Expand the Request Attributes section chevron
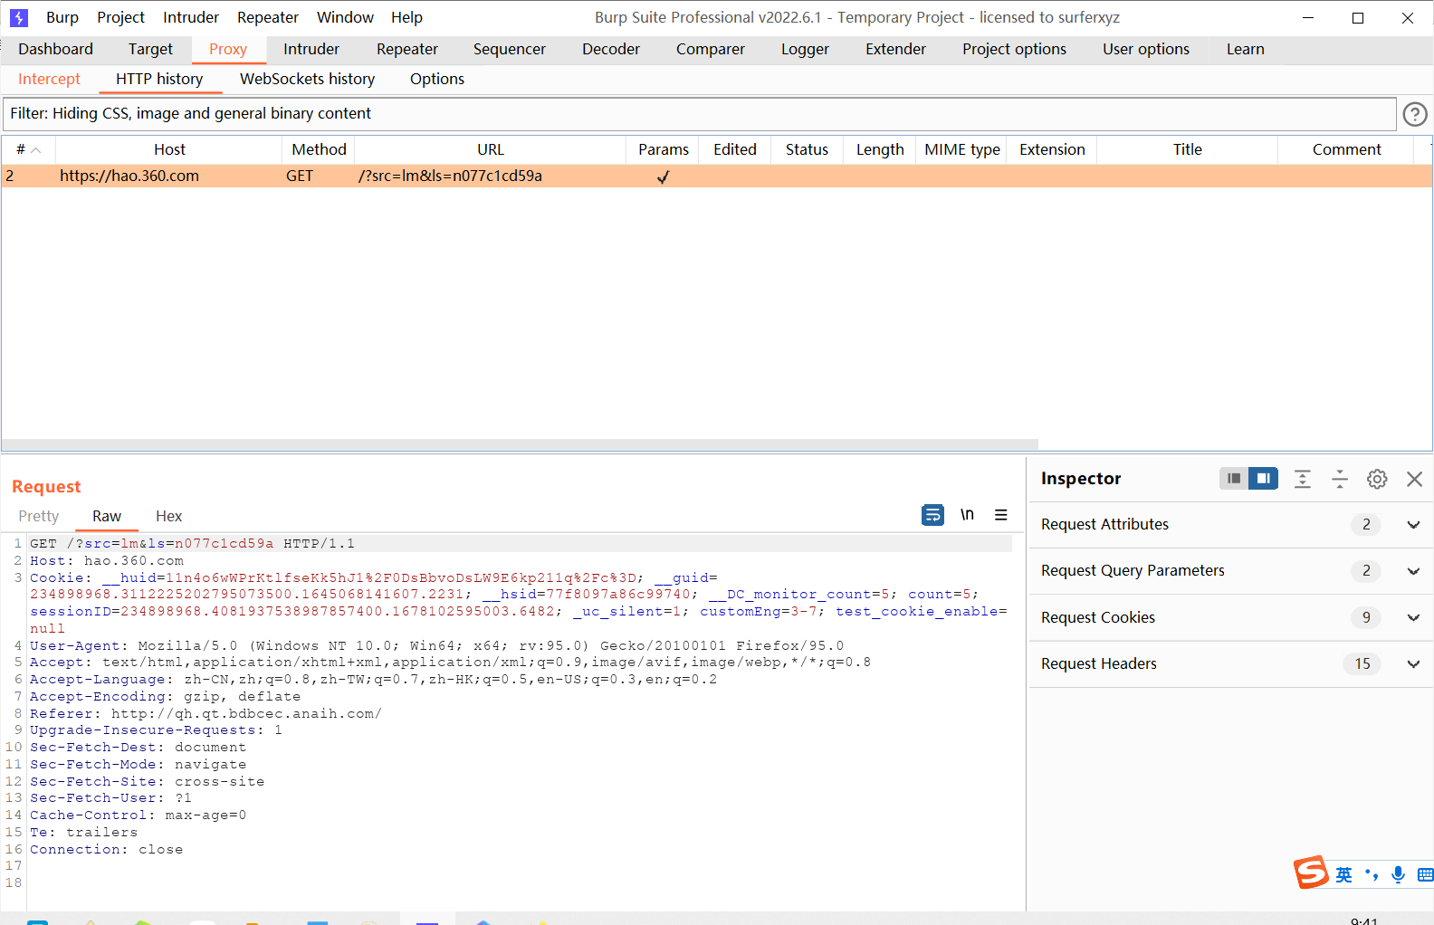 coord(1413,525)
